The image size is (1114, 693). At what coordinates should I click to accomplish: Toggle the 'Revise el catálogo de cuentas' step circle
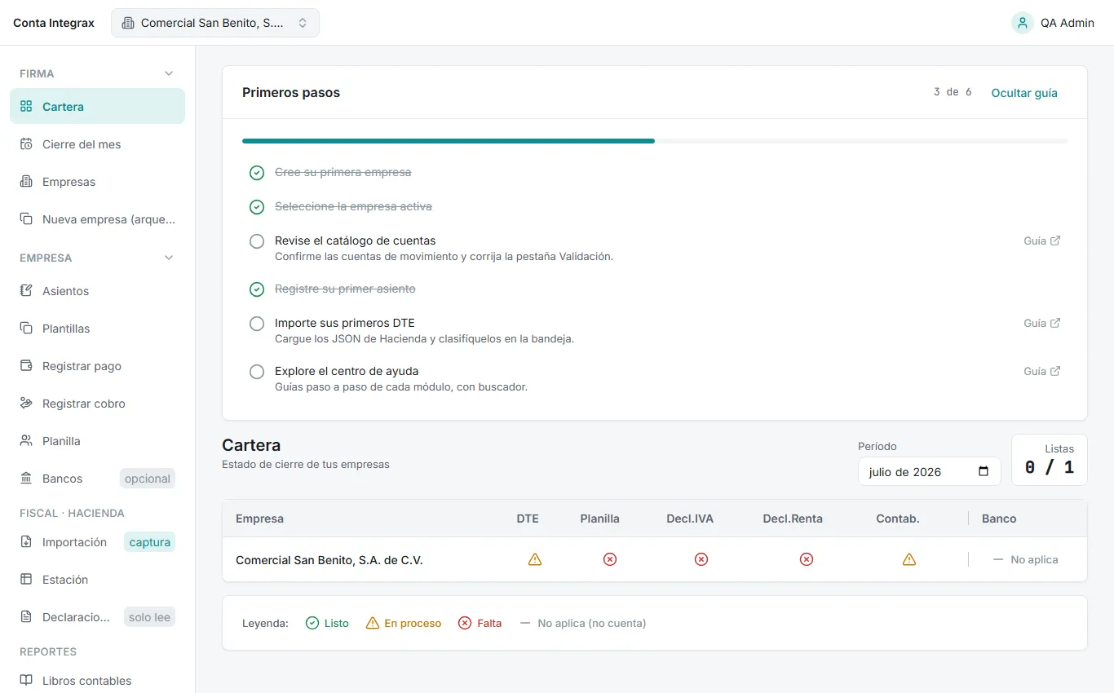click(257, 241)
